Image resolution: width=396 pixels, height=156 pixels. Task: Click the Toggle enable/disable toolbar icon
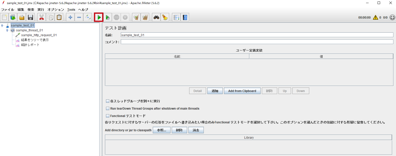(x=88, y=17)
